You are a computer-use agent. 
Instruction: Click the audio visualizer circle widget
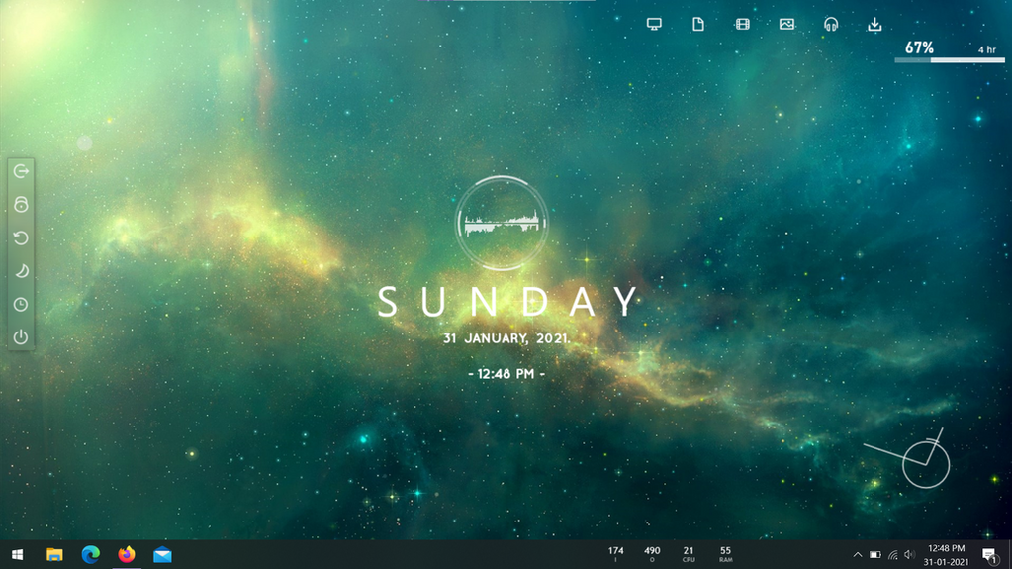(x=502, y=223)
